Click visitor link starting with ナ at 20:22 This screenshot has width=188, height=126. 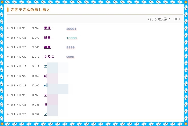[46, 66]
